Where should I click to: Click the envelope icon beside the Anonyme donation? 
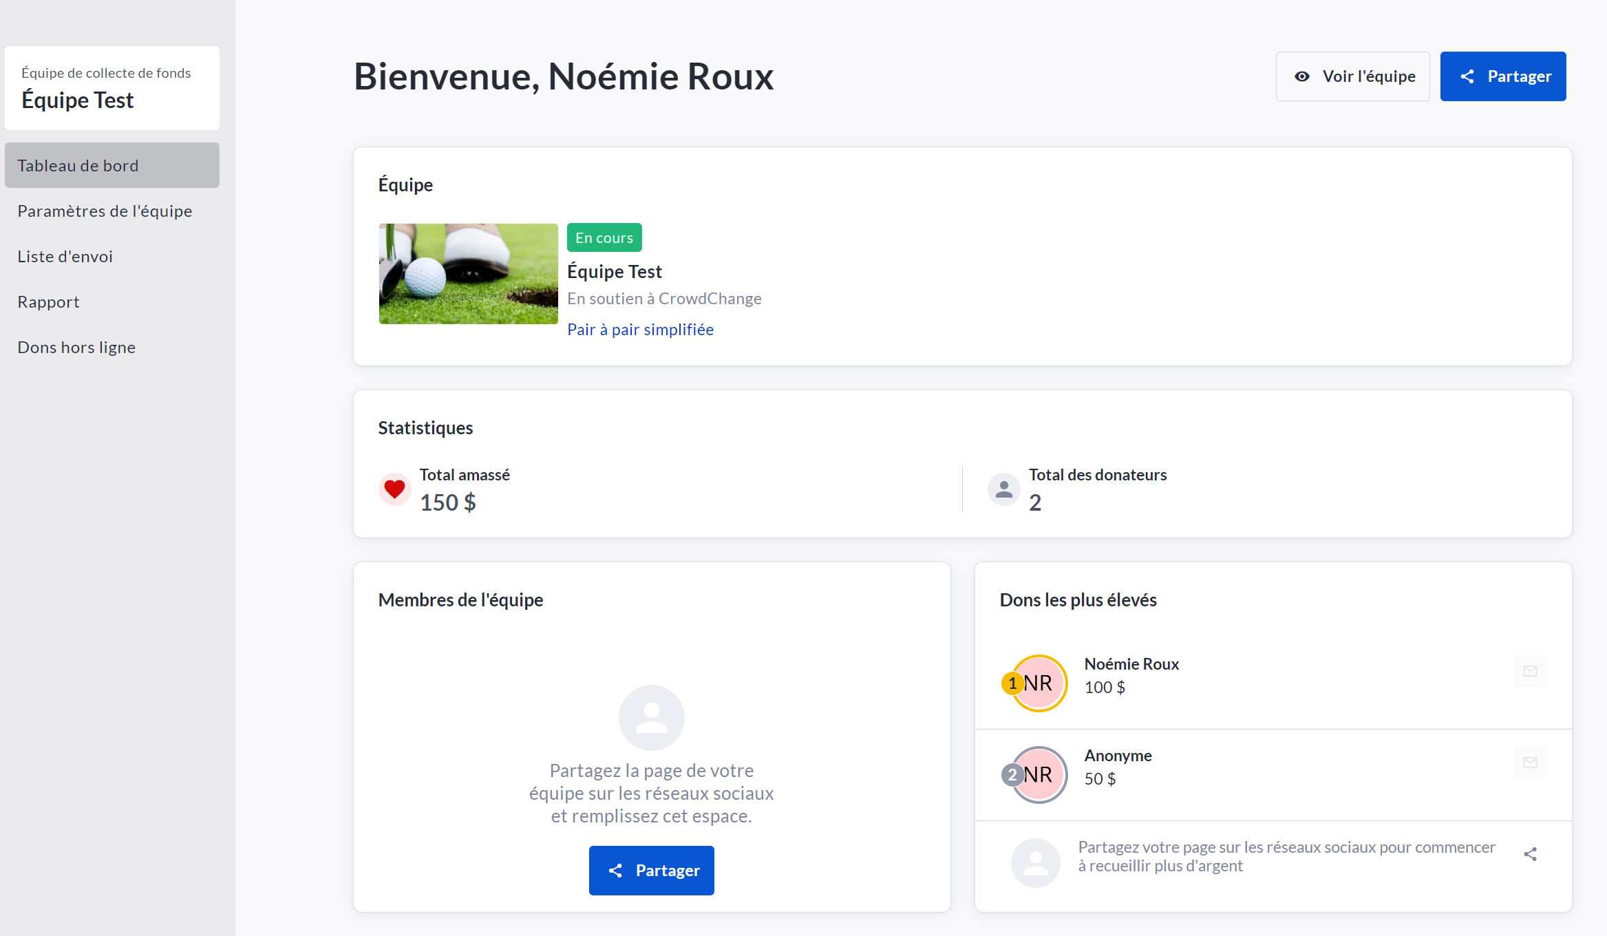[x=1530, y=763]
